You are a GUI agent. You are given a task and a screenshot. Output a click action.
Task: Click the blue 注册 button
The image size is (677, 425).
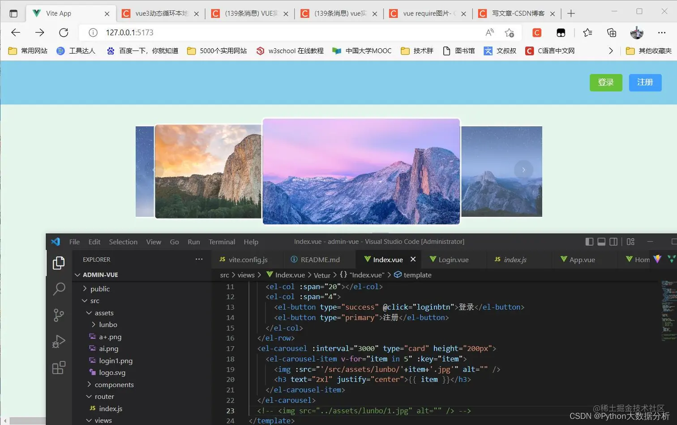[645, 82]
